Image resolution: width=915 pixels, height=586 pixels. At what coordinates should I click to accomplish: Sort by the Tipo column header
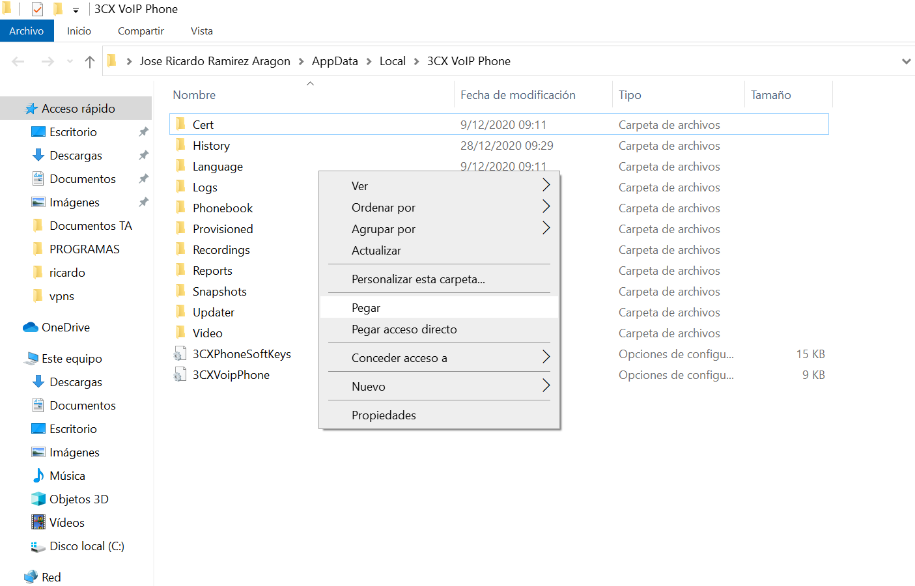(x=630, y=95)
